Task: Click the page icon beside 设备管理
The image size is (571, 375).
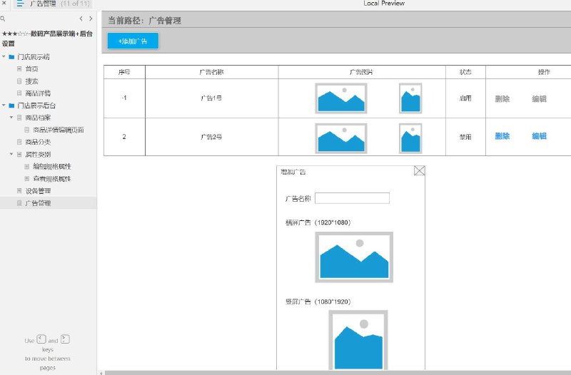Action: 19,190
